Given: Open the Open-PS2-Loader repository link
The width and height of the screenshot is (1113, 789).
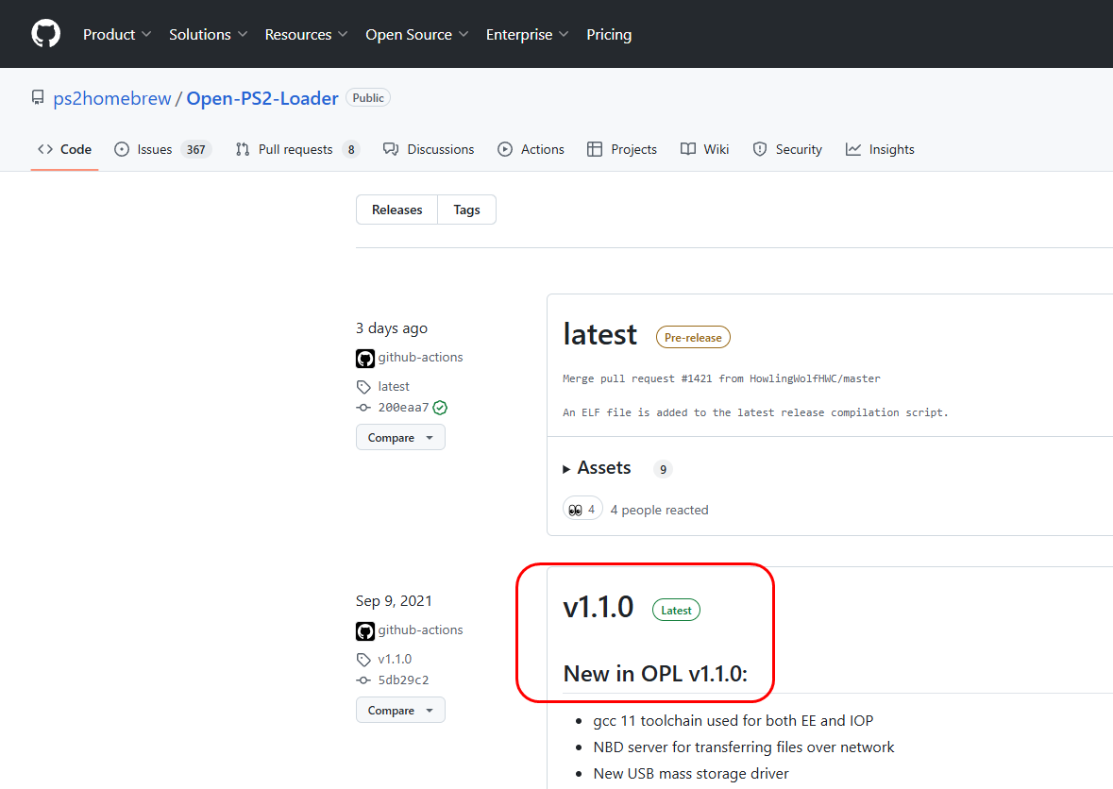Looking at the screenshot, I should (x=262, y=98).
